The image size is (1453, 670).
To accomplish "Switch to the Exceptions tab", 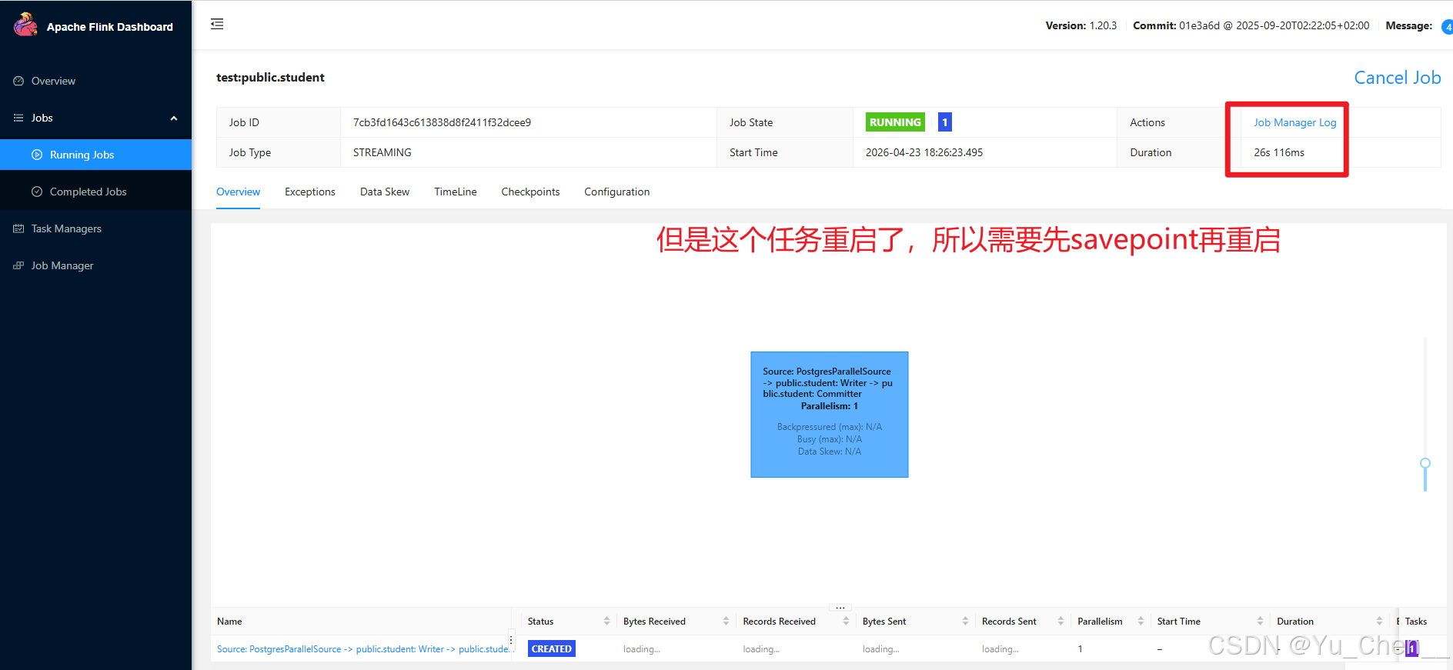I will 310,192.
